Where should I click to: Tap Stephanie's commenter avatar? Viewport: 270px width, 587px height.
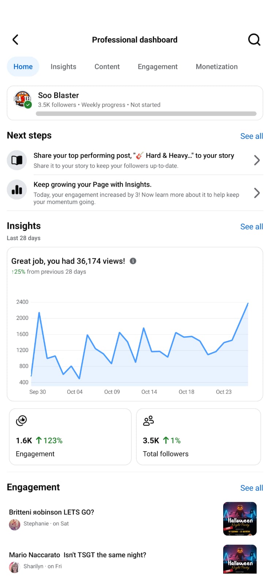click(15, 524)
